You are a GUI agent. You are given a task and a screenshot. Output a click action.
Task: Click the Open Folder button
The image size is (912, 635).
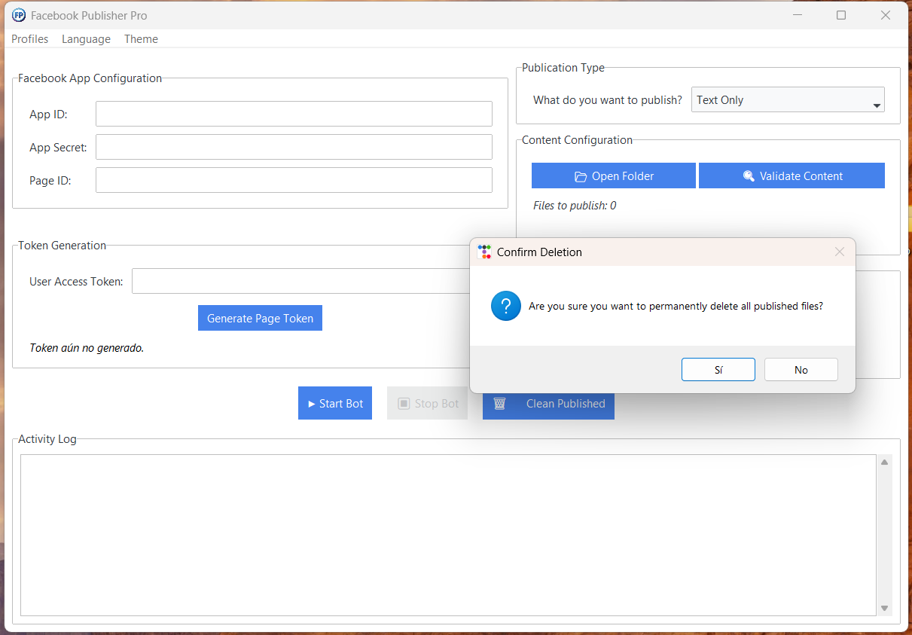click(x=614, y=176)
